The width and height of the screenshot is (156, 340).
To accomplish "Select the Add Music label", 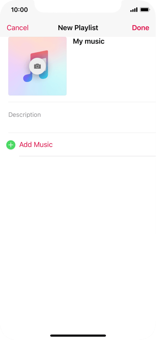I will [x=36, y=145].
